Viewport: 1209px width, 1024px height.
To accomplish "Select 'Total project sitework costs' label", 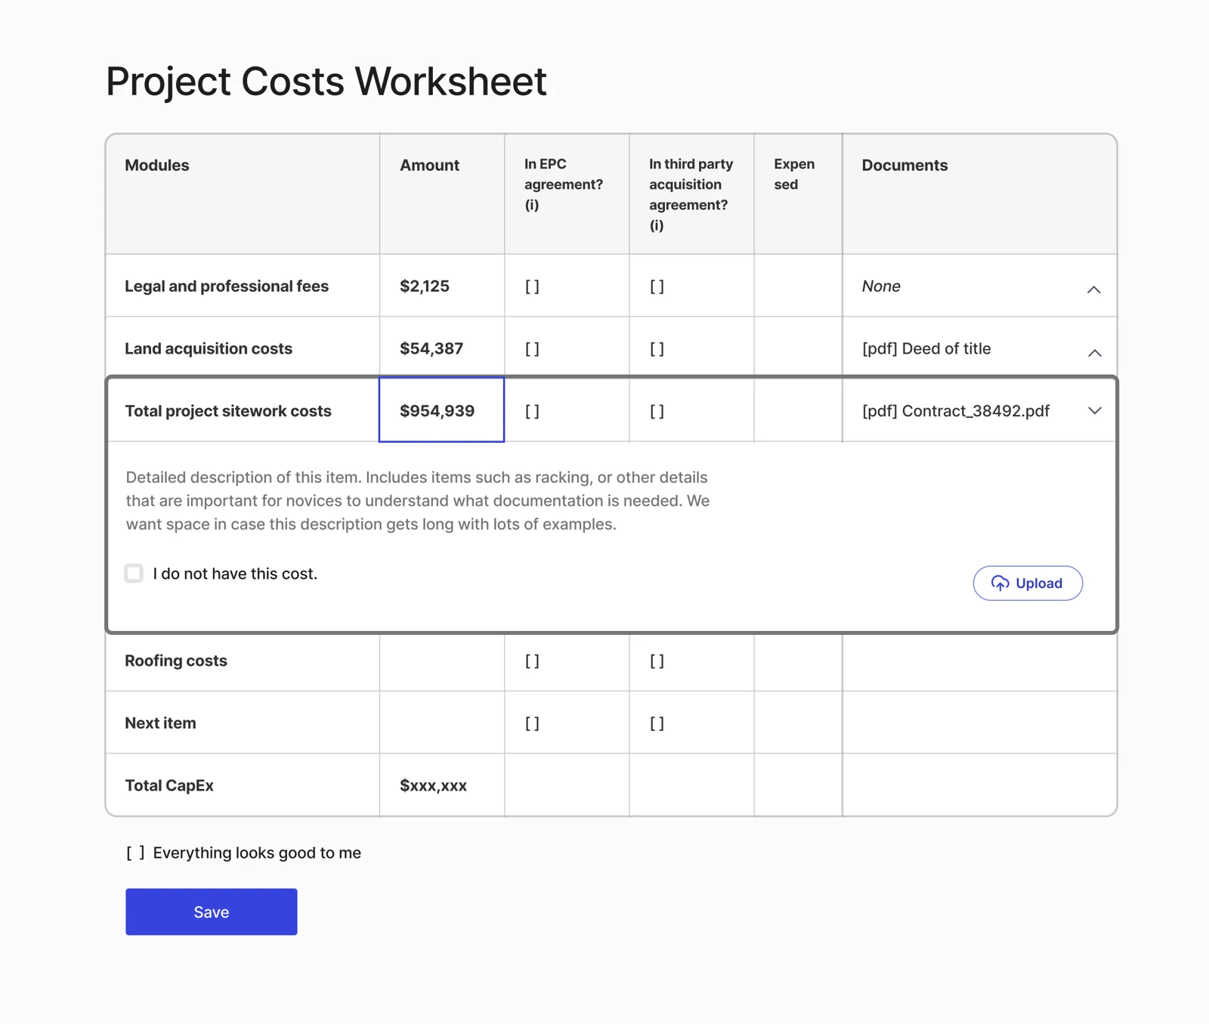I will tap(228, 411).
